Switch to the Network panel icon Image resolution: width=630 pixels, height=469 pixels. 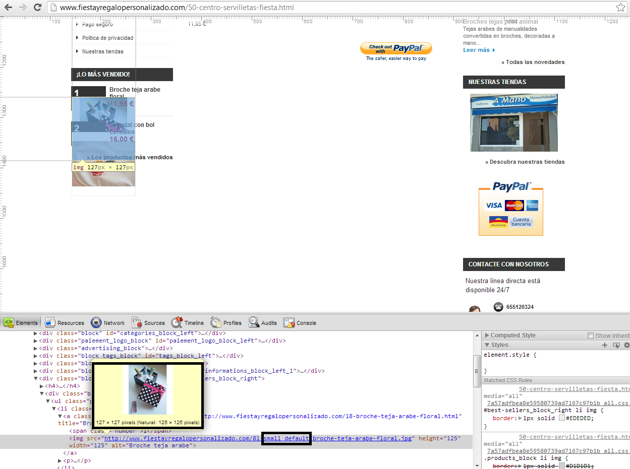pyautogui.click(x=96, y=322)
